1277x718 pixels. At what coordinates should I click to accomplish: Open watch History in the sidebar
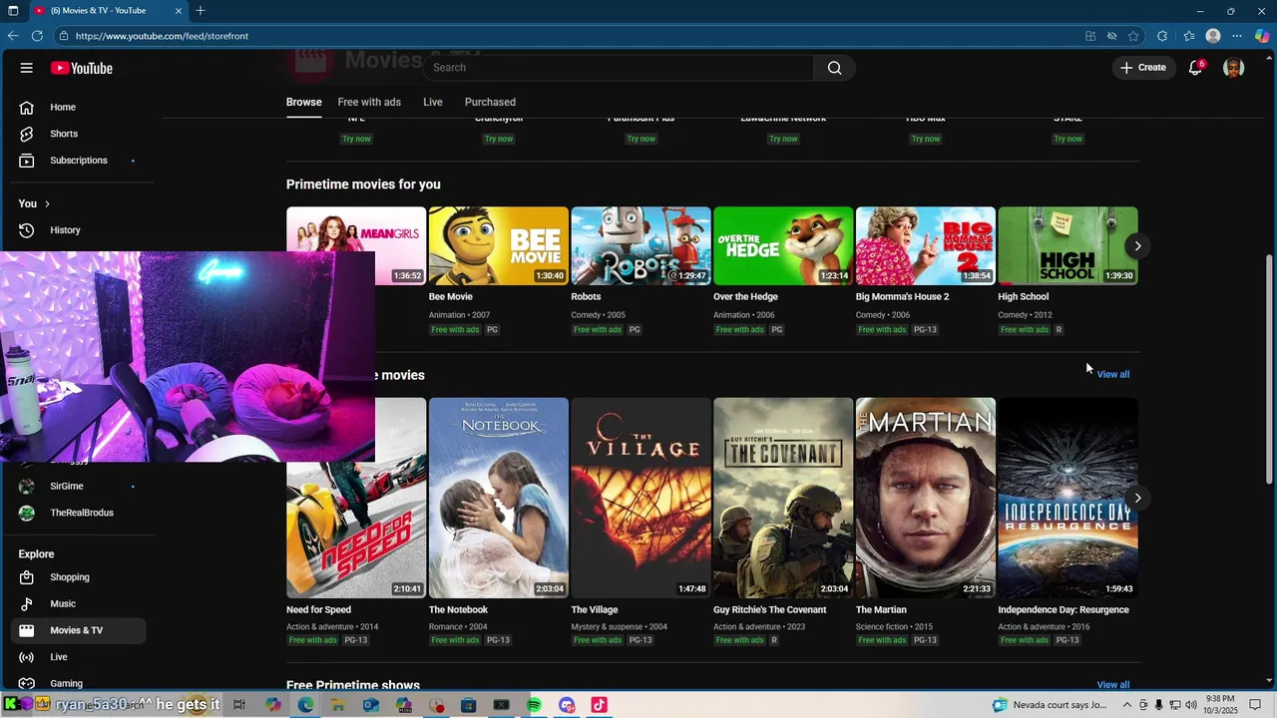[78, 230]
